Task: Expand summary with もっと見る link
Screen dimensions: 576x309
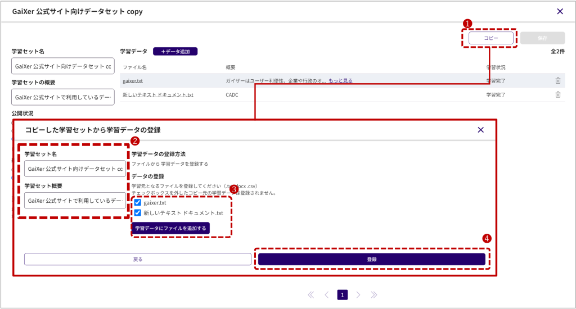Action: pyautogui.click(x=340, y=81)
